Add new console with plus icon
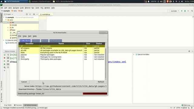The width and height of the screenshot is (194, 109). point(5,71)
